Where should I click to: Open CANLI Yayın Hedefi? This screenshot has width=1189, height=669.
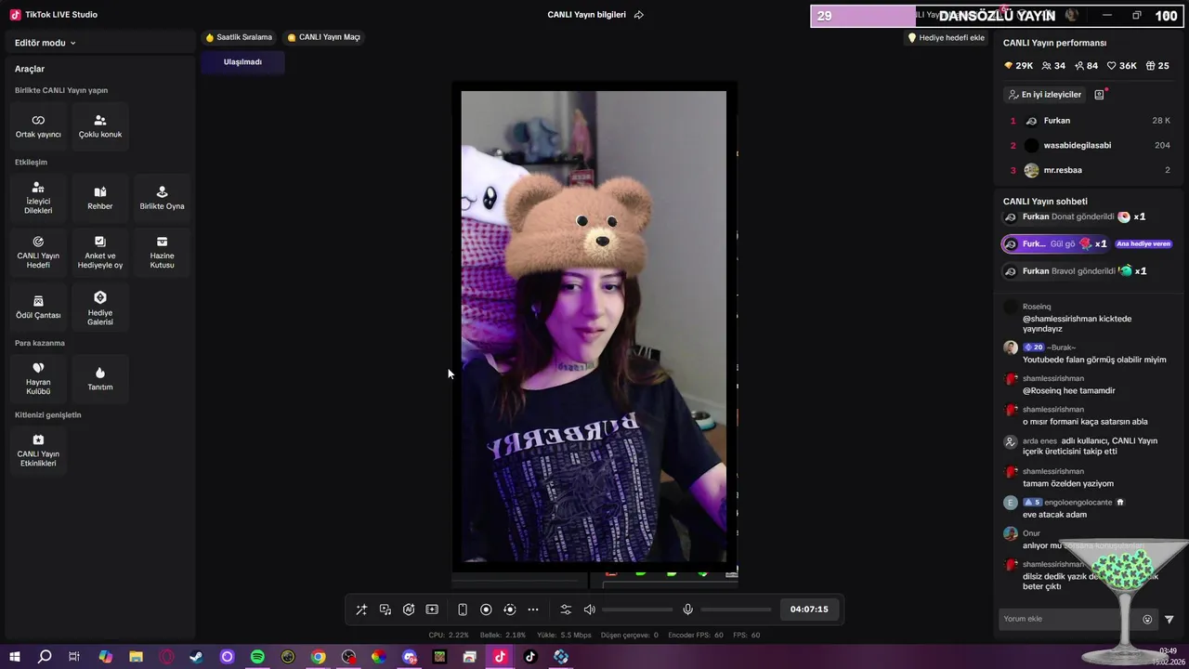pos(38,253)
